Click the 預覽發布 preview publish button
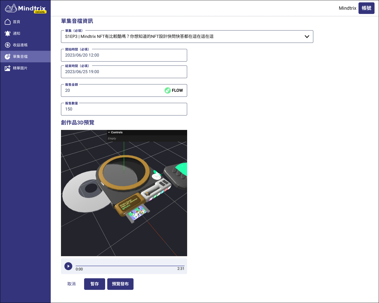 (120, 284)
